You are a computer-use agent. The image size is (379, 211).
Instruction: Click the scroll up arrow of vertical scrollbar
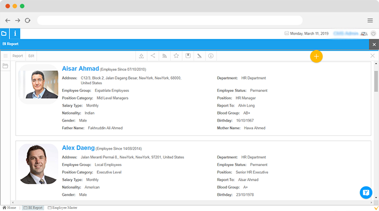tap(376, 64)
